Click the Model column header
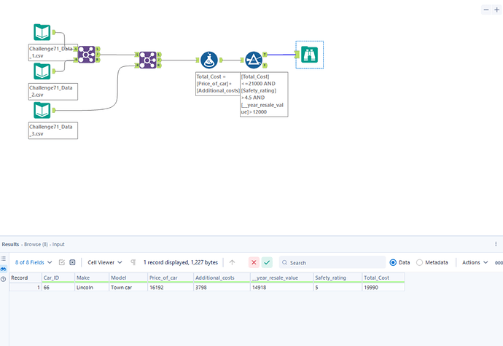The image size is (503, 346). pyautogui.click(x=128, y=278)
